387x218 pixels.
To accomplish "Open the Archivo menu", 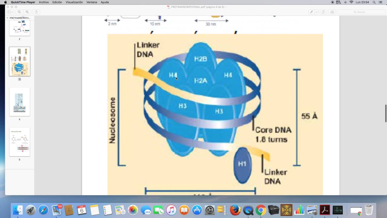I will point(44,2).
